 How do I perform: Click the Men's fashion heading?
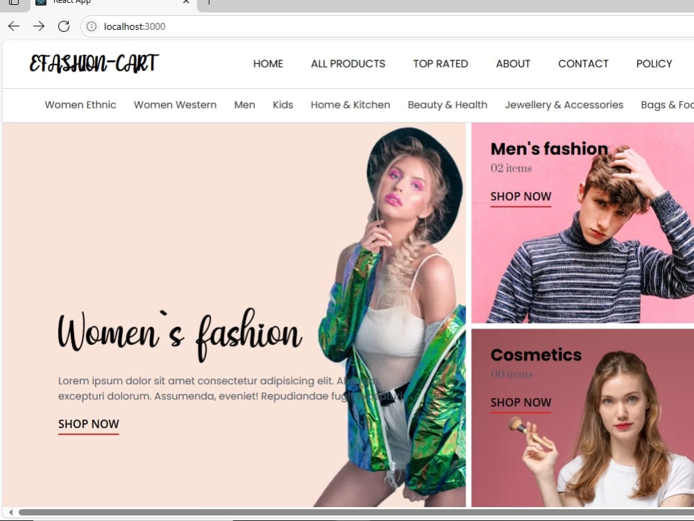[549, 149]
